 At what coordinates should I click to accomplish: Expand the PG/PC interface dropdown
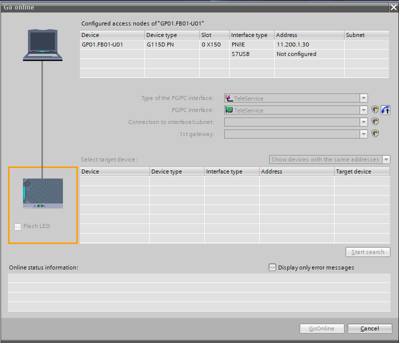point(364,110)
